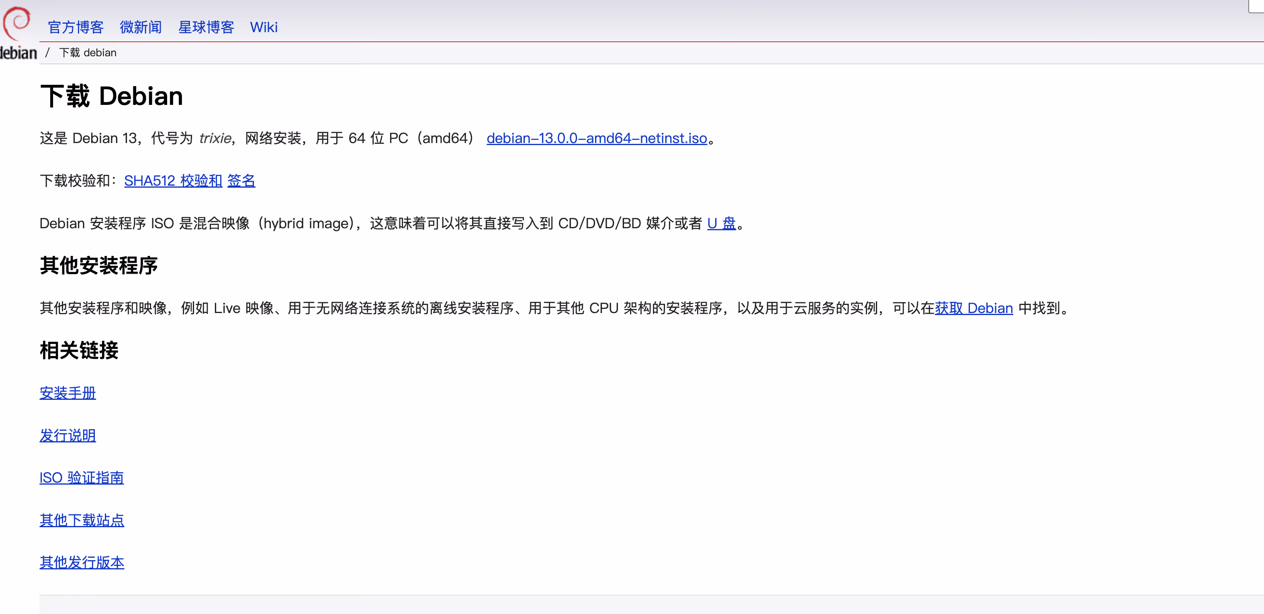Open the 微新闻 navigation link
The height and width of the screenshot is (614, 1264).
141,27
